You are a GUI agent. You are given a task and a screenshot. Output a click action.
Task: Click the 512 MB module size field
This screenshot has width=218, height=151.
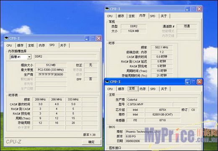point(51,65)
